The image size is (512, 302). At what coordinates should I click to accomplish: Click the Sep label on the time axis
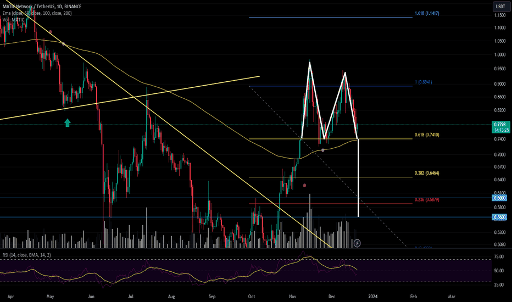click(x=212, y=297)
